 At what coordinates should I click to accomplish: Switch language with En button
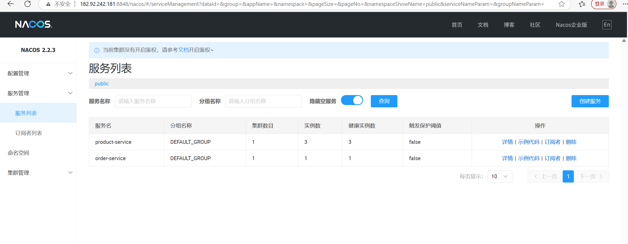pos(607,25)
